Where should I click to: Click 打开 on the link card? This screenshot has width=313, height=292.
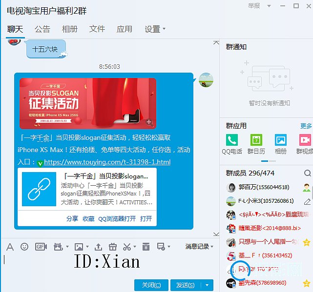(x=146, y=218)
